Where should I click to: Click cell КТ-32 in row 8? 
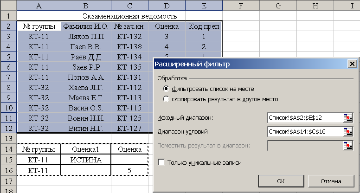coord(39,87)
